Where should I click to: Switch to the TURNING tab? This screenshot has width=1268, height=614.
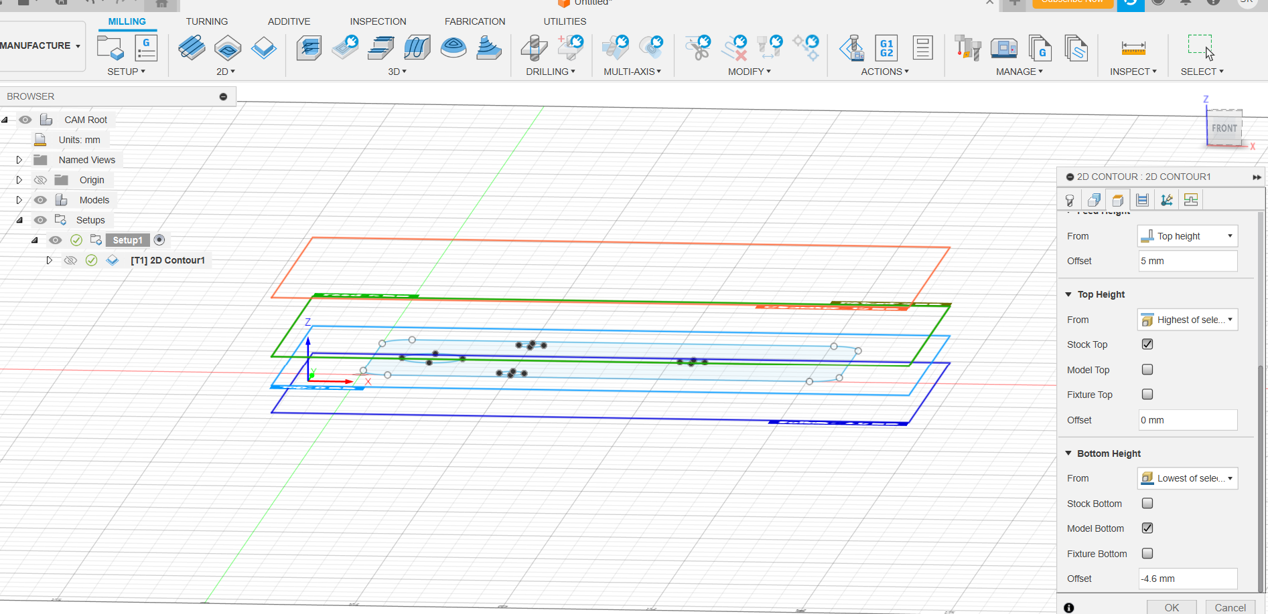point(207,21)
